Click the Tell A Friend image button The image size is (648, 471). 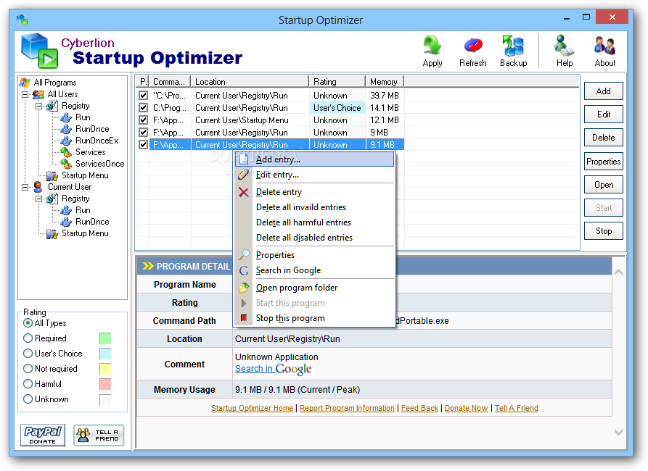tap(99, 435)
